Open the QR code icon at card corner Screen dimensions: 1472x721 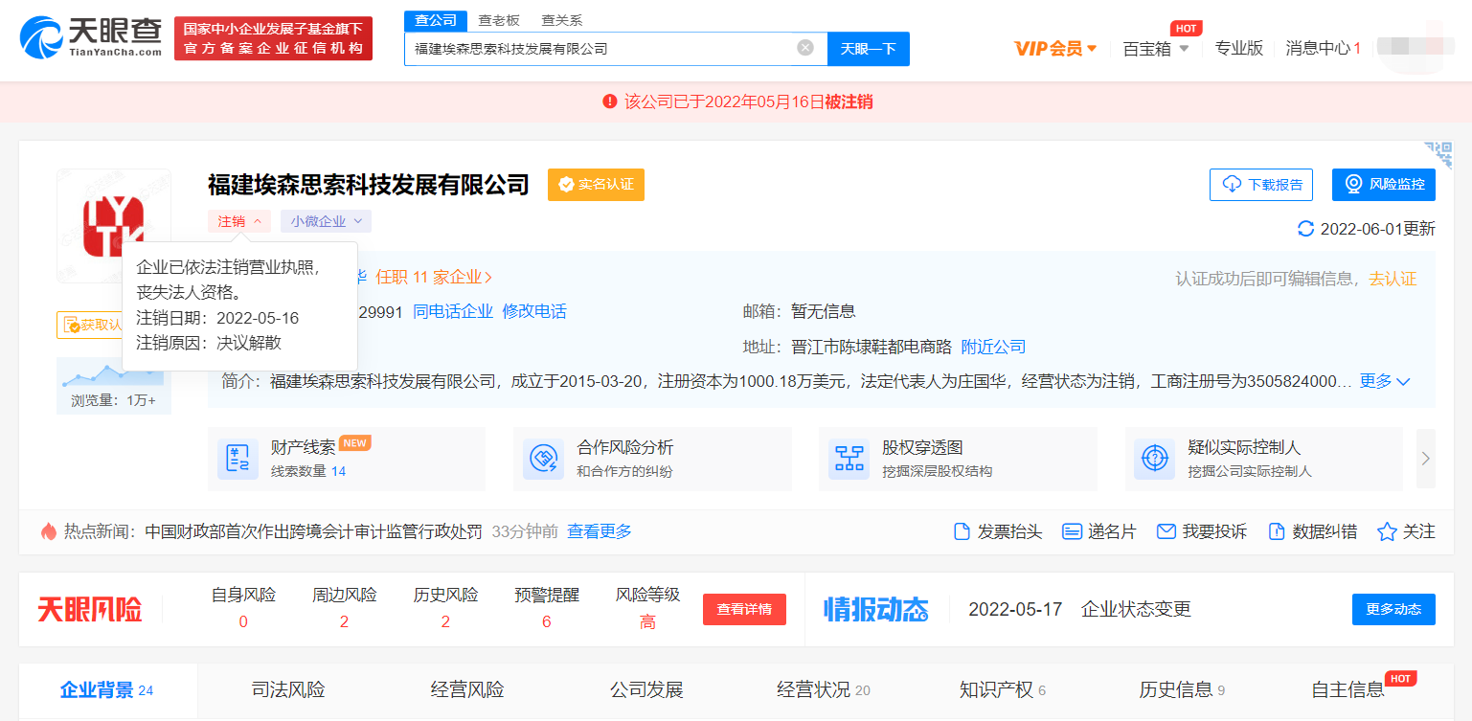1438,154
